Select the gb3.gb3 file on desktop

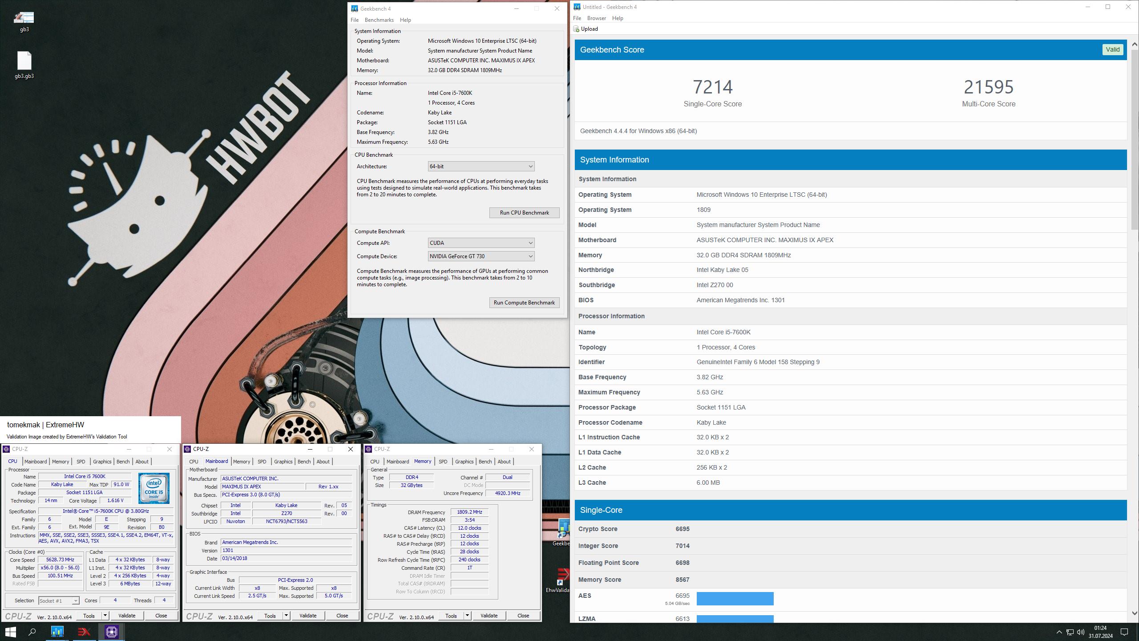[24, 65]
